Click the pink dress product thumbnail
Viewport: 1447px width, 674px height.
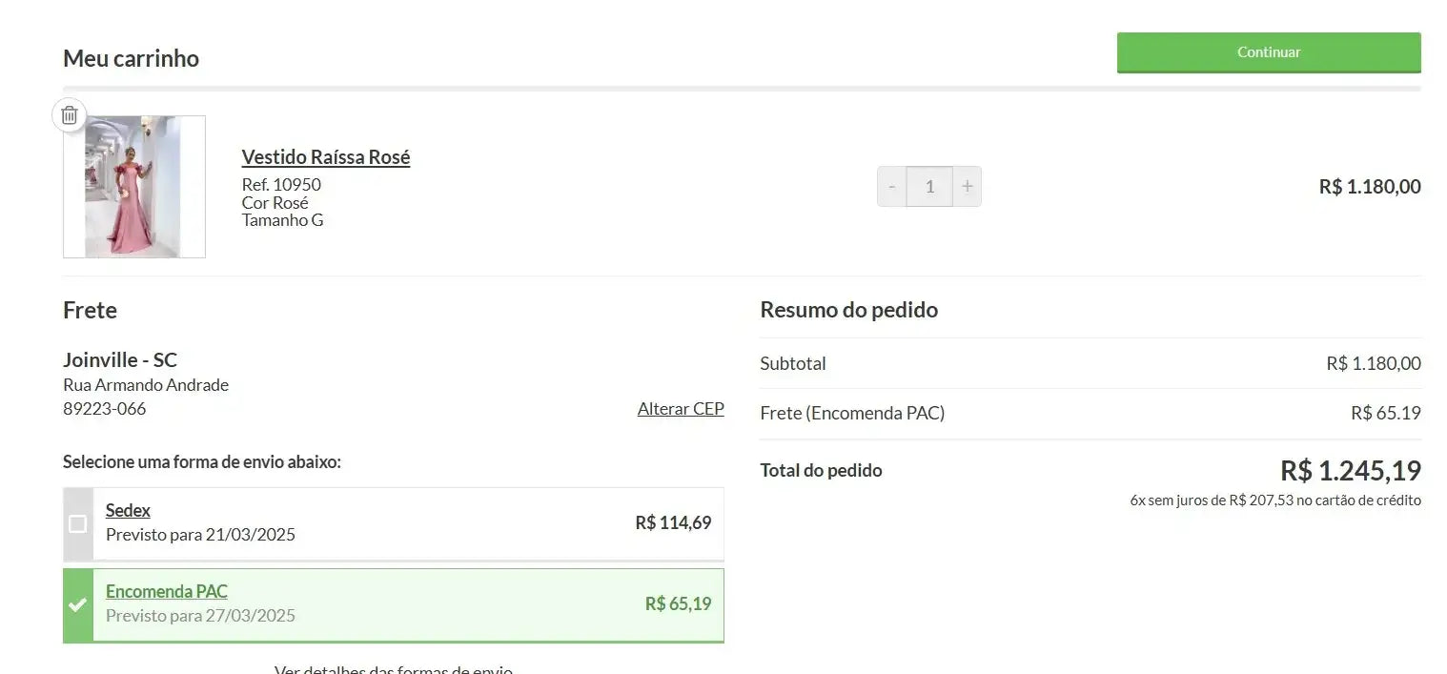point(134,187)
